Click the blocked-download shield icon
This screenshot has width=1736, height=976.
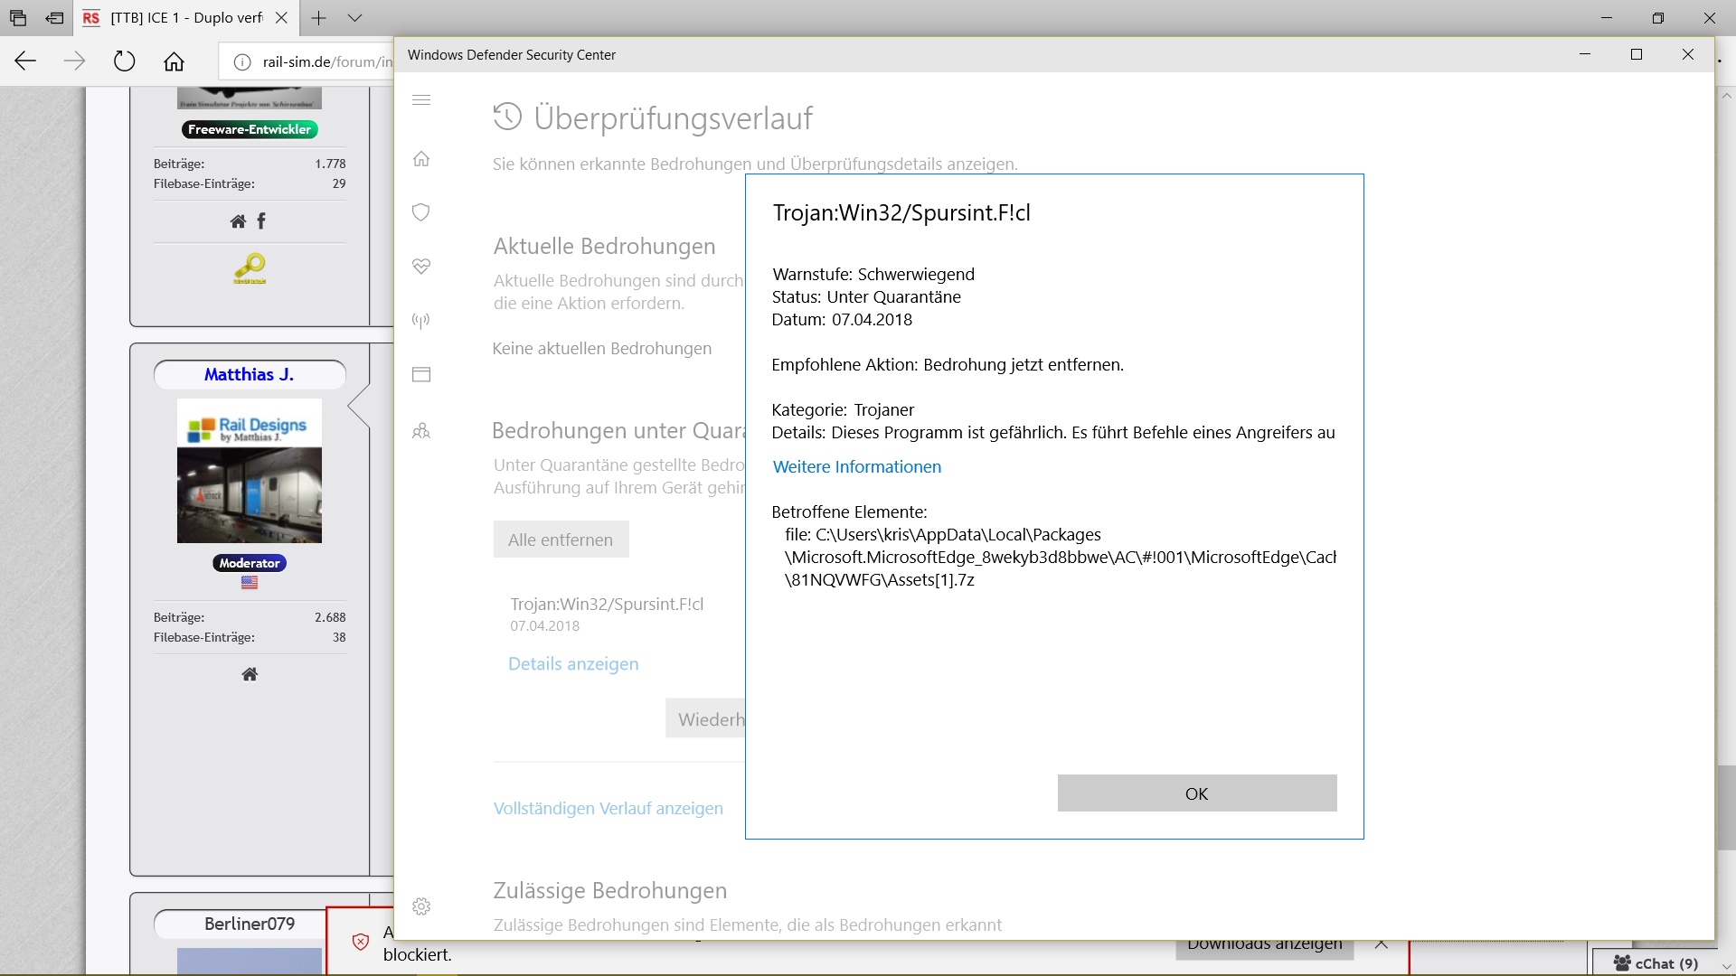[360, 943]
